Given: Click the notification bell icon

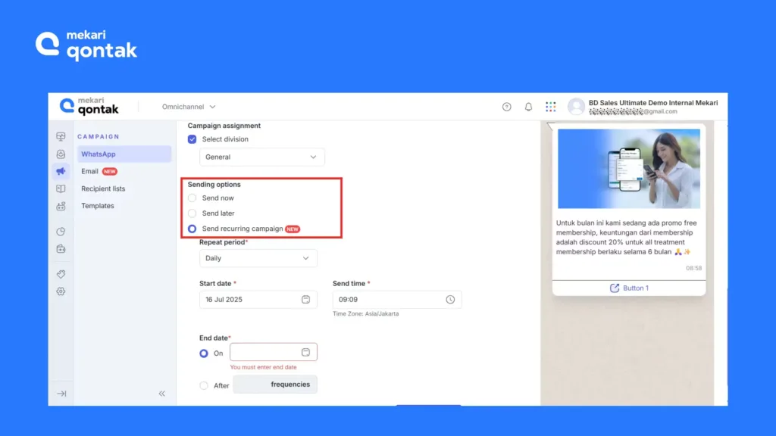Looking at the screenshot, I should 528,107.
